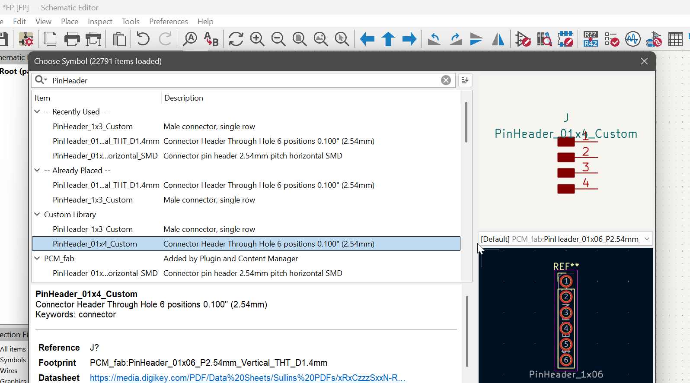
Task: Activate the zoom to selection tool
Action: click(x=342, y=39)
